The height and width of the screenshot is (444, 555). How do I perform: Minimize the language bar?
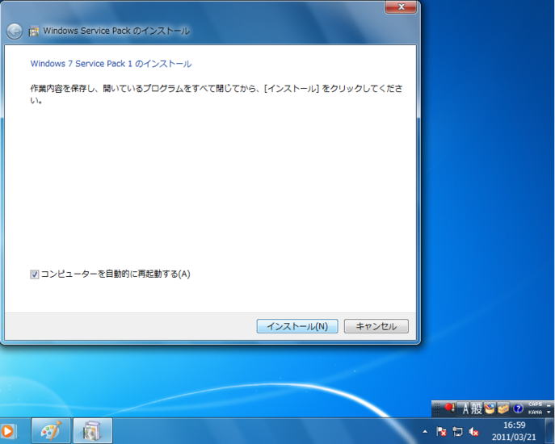pos(549,404)
